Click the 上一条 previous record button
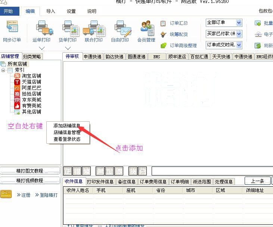This screenshot has height=227, width=273. 257,181
